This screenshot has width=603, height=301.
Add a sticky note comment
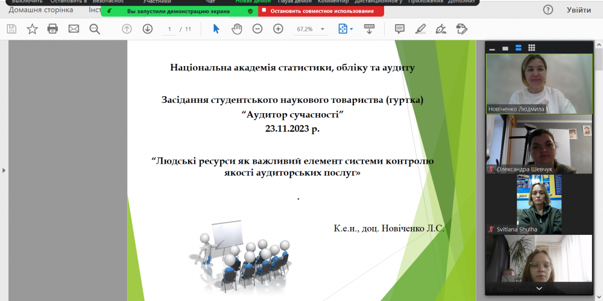(x=399, y=29)
